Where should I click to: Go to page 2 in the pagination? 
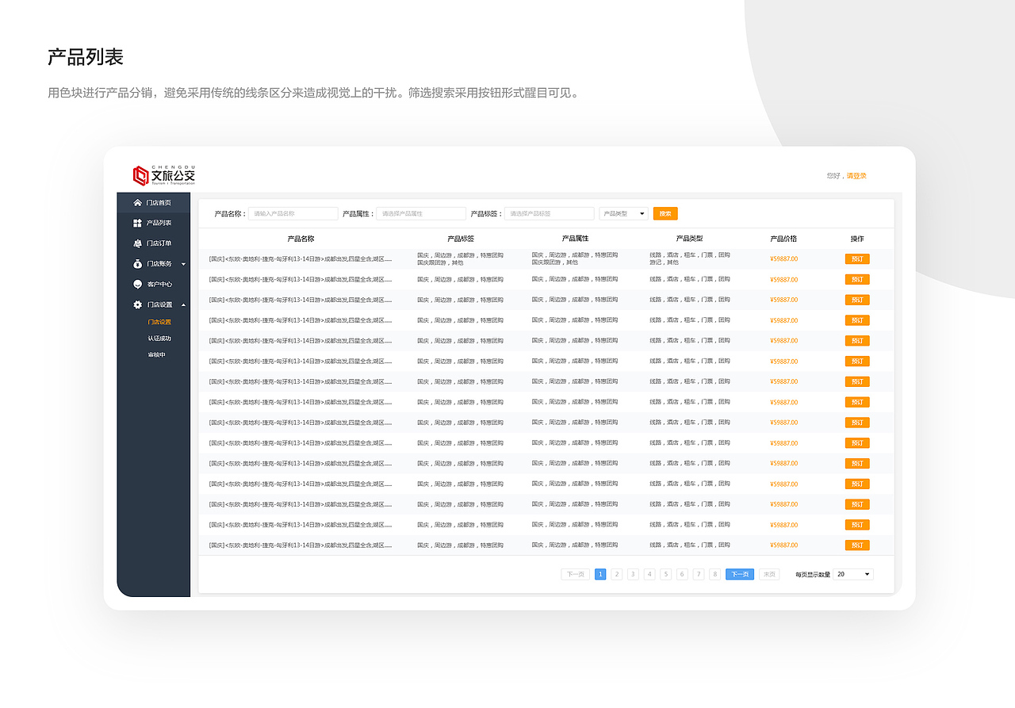tap(617, 574)
